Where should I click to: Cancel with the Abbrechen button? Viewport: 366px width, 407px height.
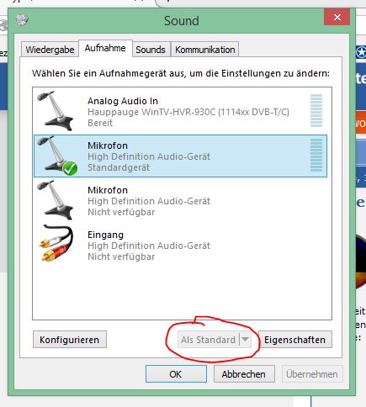[x=244, y=373]
